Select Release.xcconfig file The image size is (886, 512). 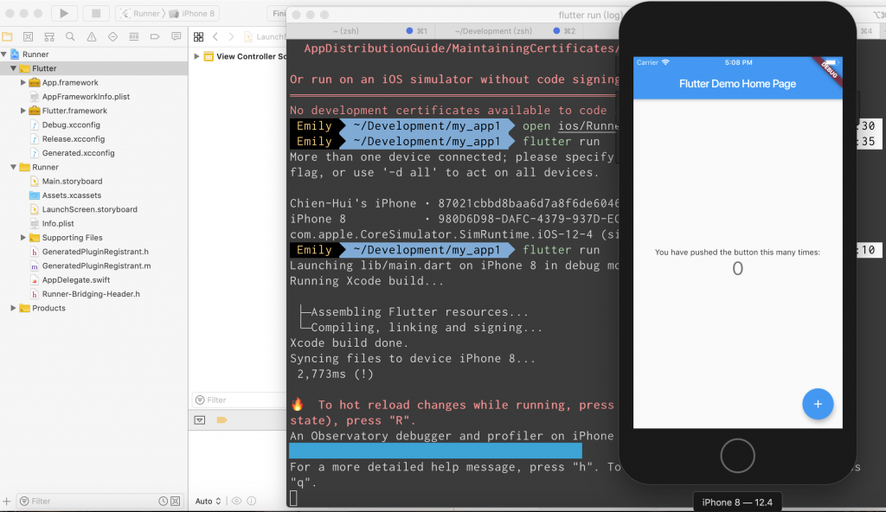(x=74, y=139)
